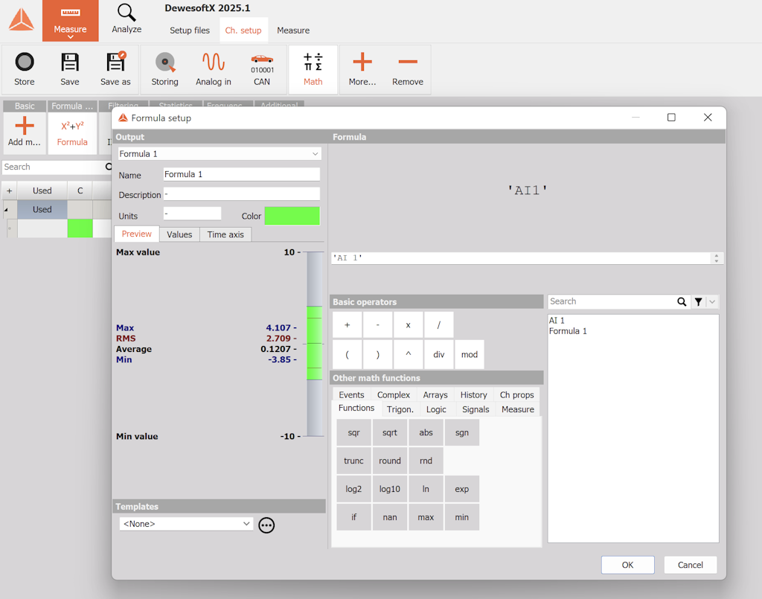The image size is (762, 599).
Task: Collapse the Used tree row
Action: tap(6, 210)
